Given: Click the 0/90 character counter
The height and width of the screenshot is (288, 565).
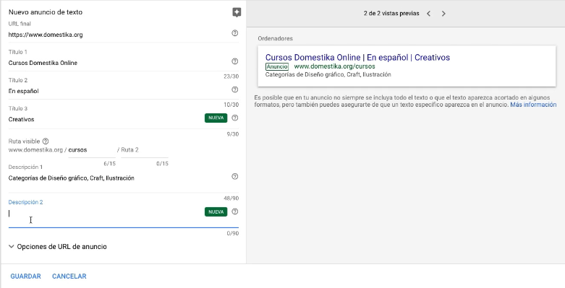Looking at the screenshot, I should pyautogui.click(x=232, y=233).
